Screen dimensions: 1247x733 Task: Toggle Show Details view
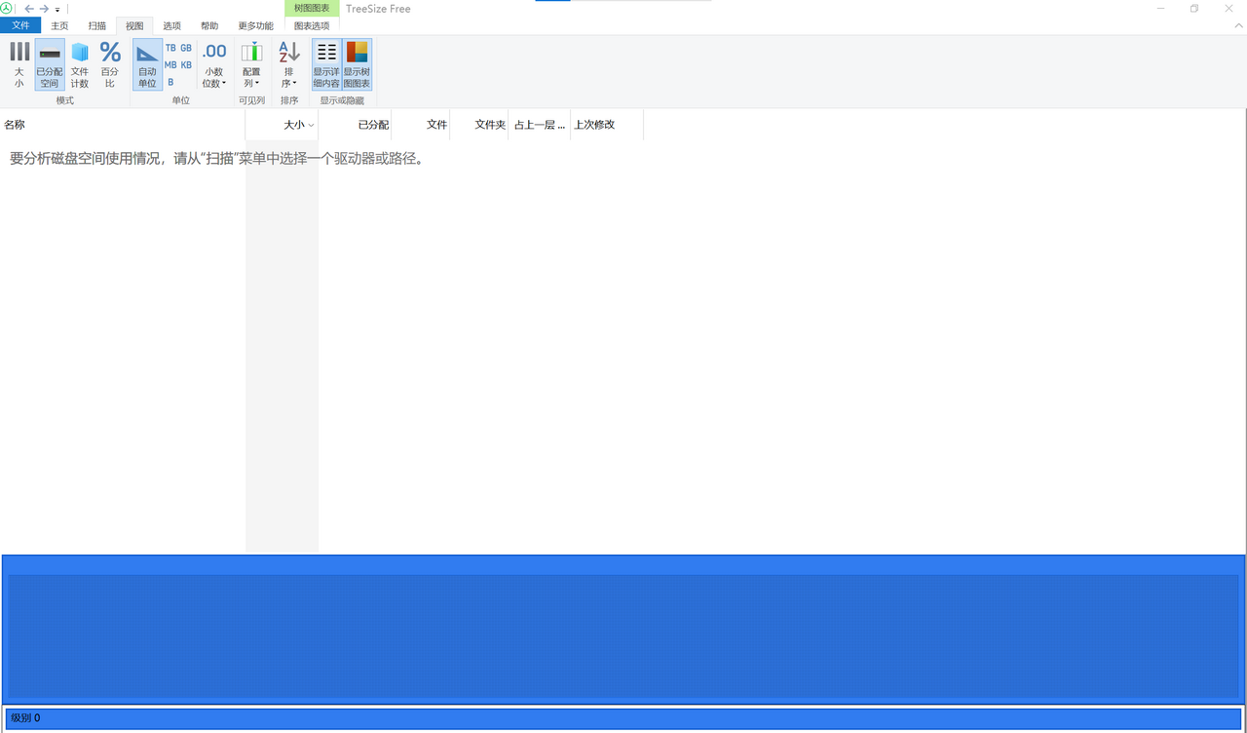tap(325, 63)
